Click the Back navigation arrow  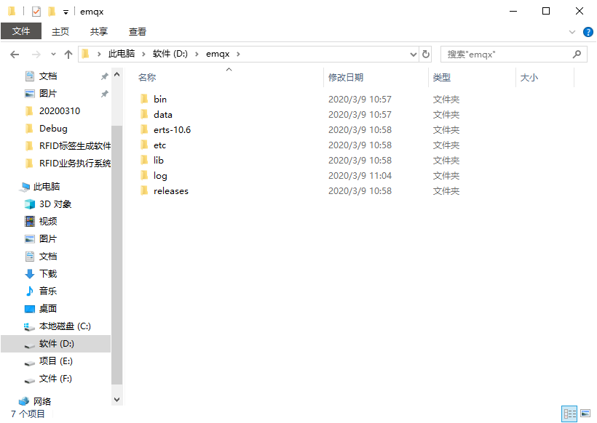pyautogui.click(x=15, y=55)
